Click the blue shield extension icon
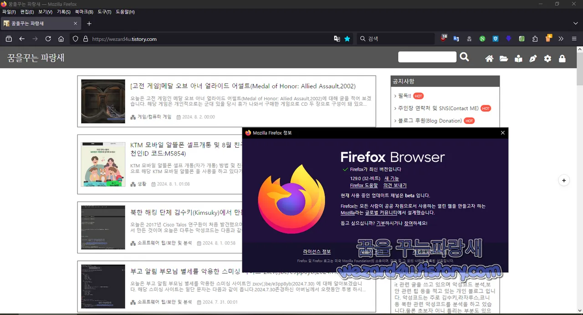The height and width of the screenshot is (315, 583). point(496,39)
